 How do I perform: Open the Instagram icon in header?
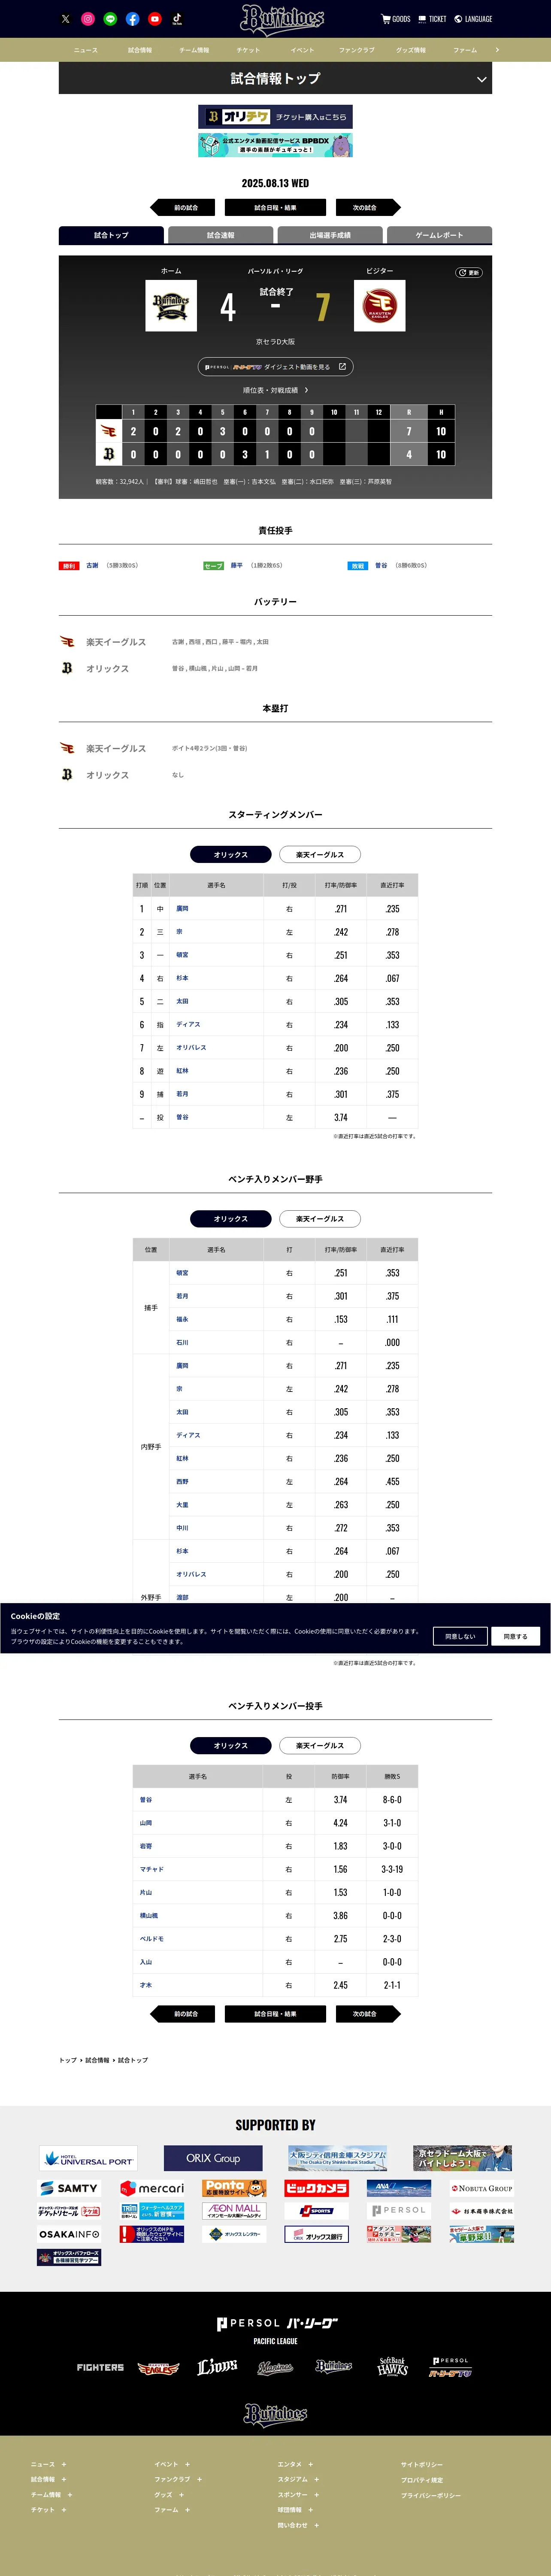point(88,19)
